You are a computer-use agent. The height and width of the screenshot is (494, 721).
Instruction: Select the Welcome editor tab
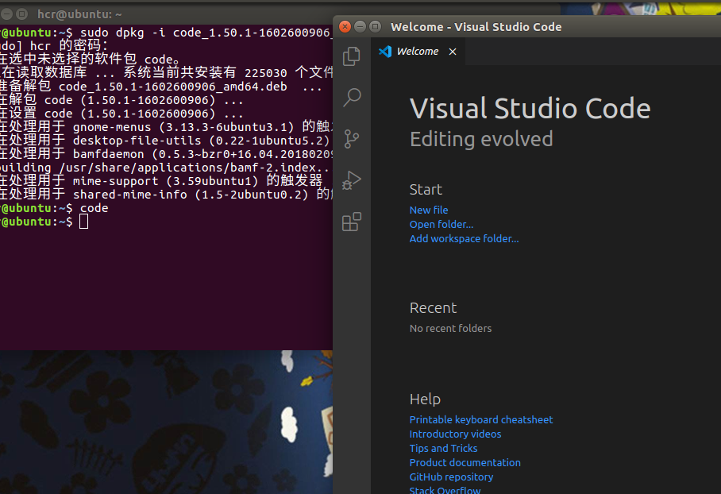click(418, 52)
